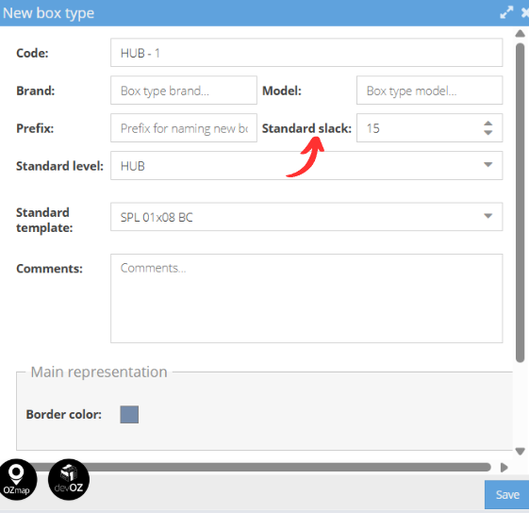Click the horizontal scrollbar thumb
This screenshot has height=513, width=529.
tap(263, 467)
